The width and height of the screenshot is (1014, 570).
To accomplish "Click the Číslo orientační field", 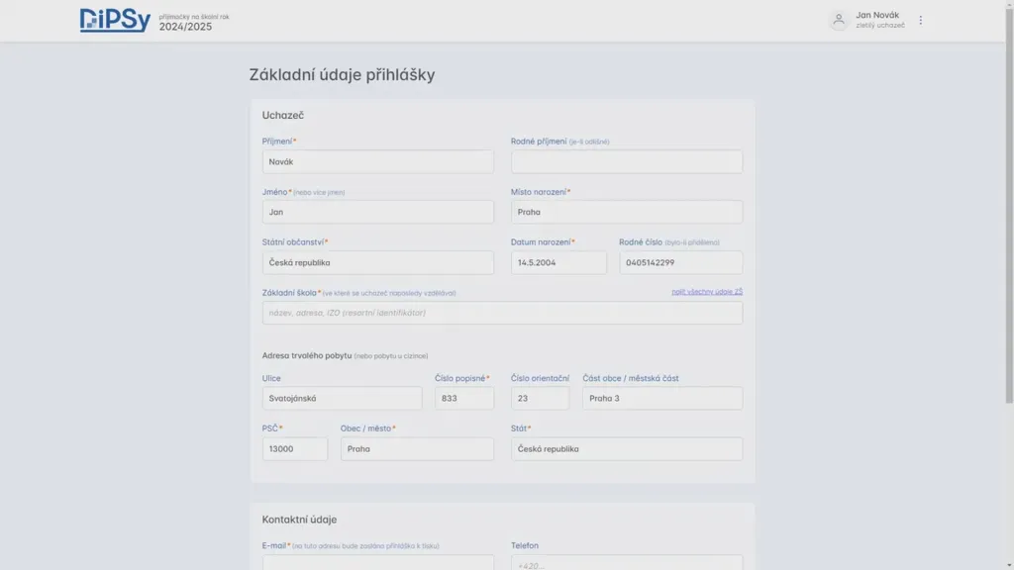I will (540, 398).
